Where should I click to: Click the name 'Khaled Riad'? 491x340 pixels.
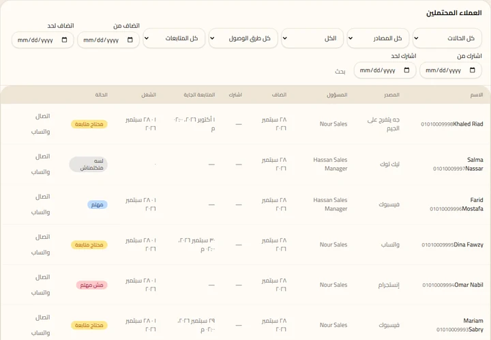tap(468, 124)
